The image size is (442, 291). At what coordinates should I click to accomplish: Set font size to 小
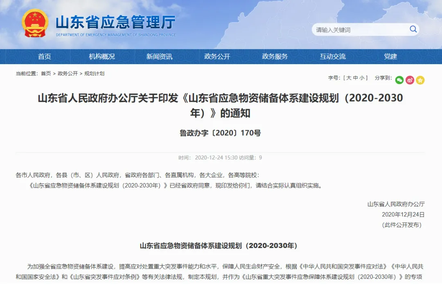362,78
